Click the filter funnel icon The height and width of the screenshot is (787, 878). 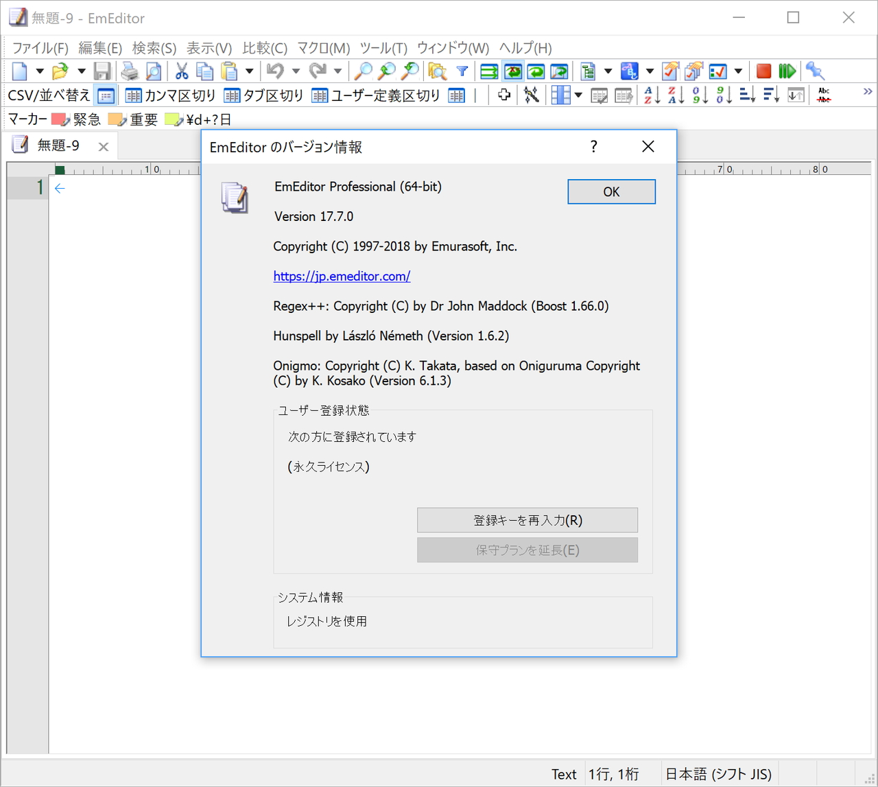coord(462,71)
